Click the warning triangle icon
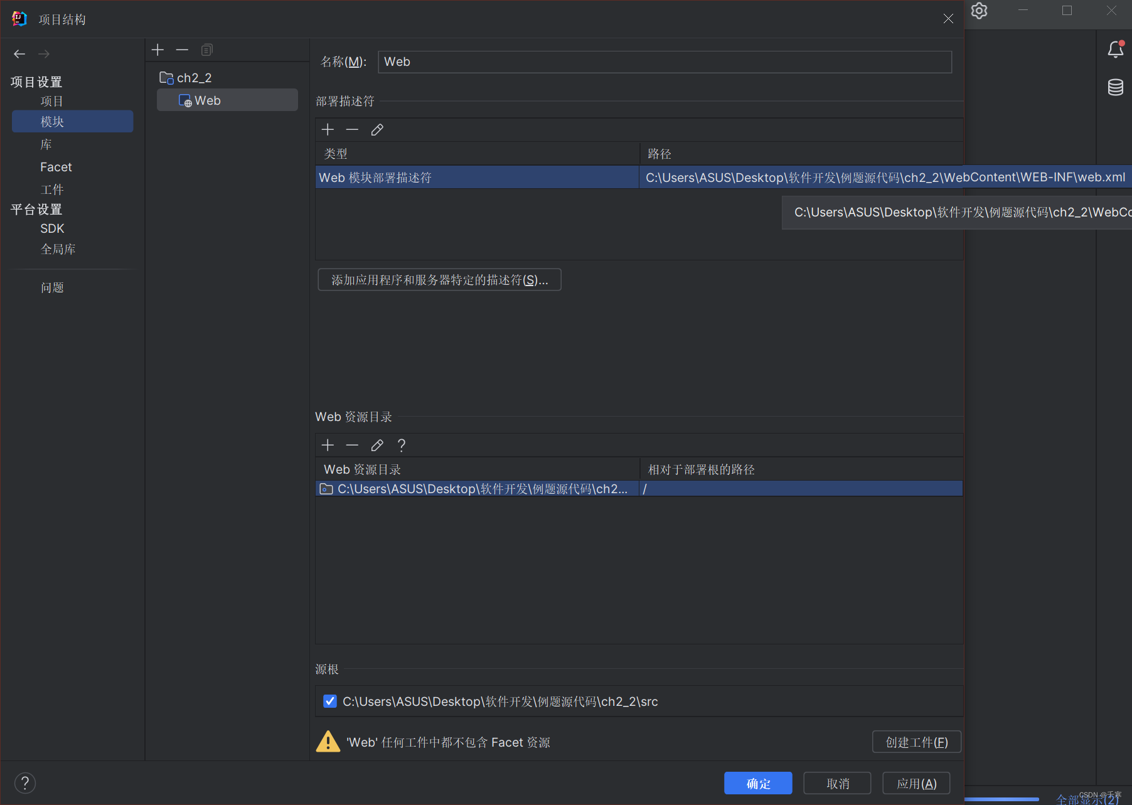The image size is (1132, 805). tap(328, 742)
